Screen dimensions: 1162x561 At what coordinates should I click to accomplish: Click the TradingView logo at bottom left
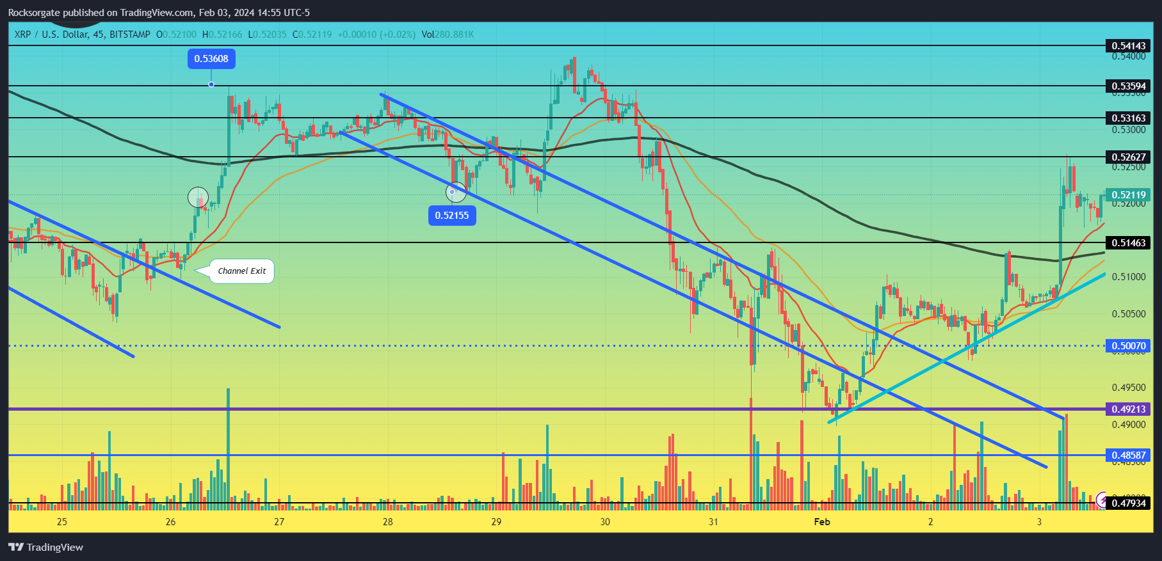coord(45,547)
